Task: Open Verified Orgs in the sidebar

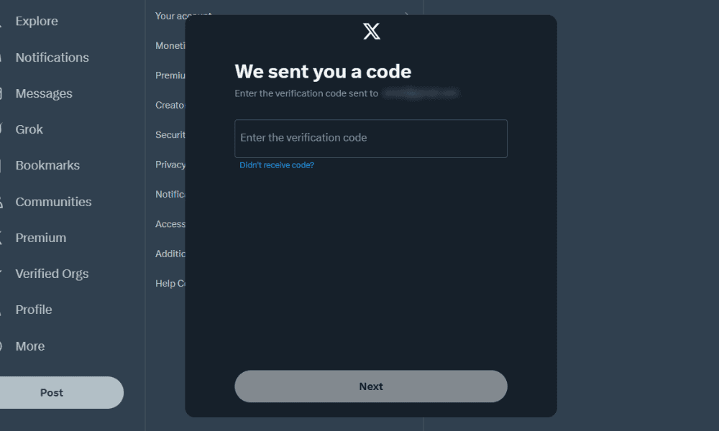Action: tap(52, 274)
